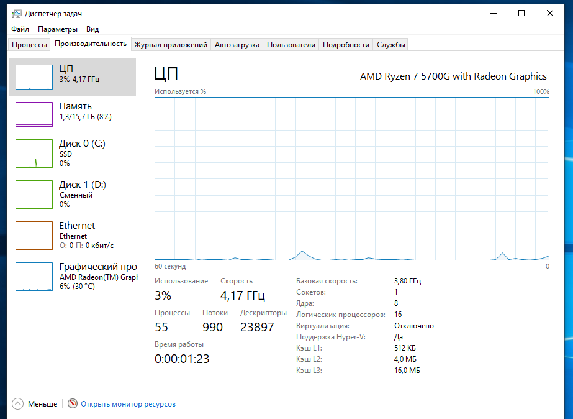The image size is (573, 419).
Task: Click the Отключено virtualization value
Action: coord(414,326)
